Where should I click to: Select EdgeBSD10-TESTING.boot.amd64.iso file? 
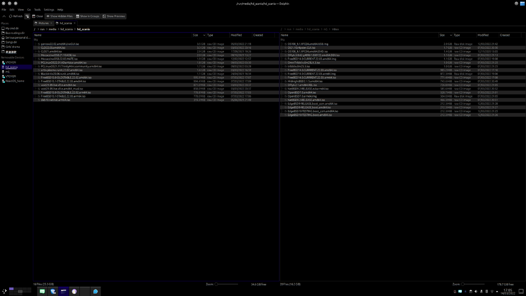pos(310,115)
